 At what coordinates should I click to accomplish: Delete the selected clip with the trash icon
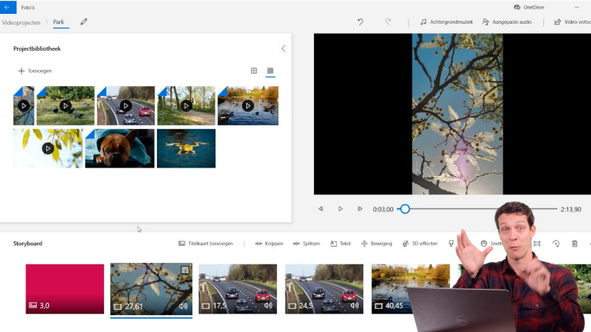[x=574, y=244]
